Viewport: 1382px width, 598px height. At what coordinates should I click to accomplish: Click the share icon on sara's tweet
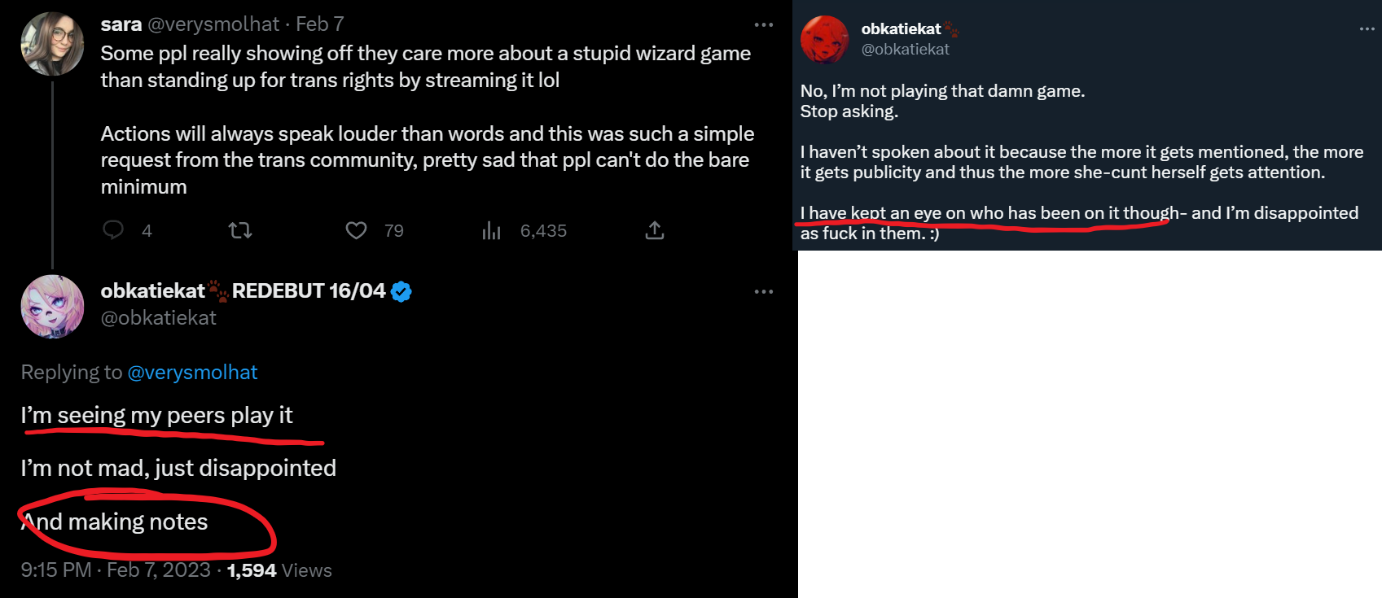(655, 231)
